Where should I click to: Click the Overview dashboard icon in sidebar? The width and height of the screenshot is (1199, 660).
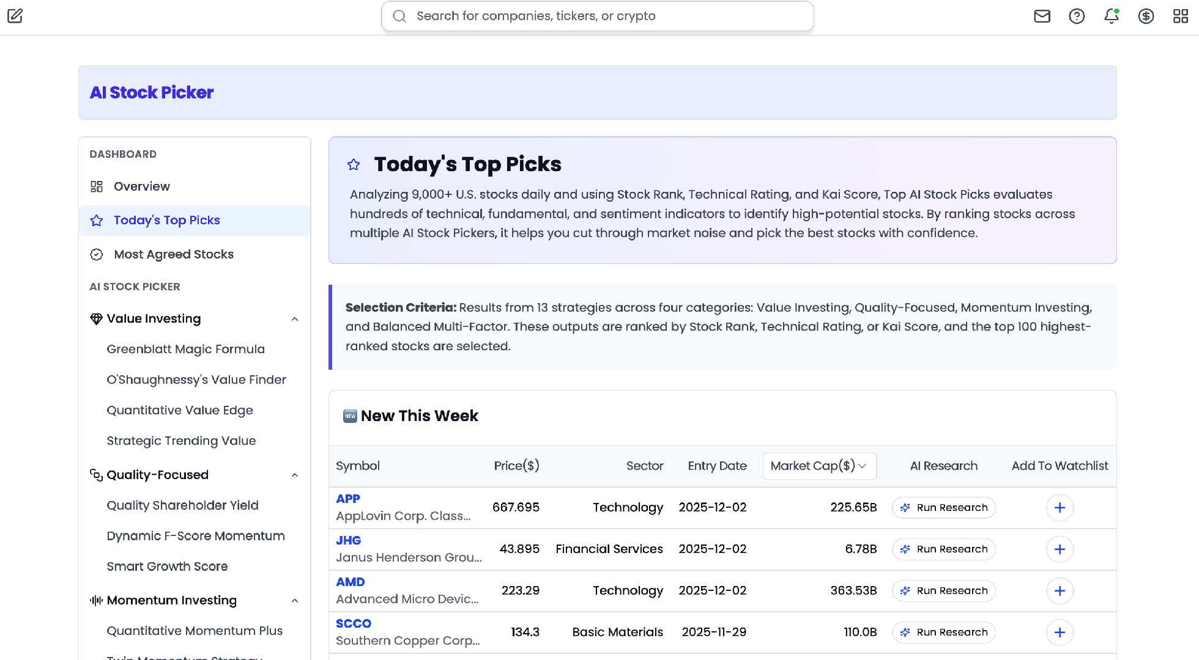(96, 186)
